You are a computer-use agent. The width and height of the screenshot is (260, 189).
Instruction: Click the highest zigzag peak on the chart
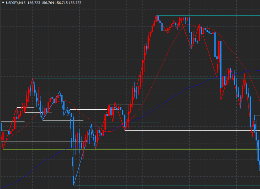tap(157, 16)
